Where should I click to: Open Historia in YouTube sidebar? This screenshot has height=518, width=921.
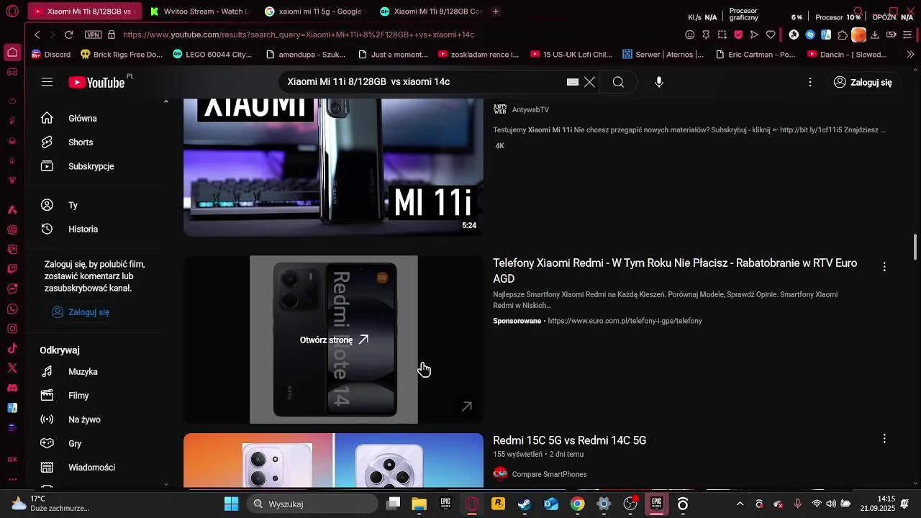96,229
